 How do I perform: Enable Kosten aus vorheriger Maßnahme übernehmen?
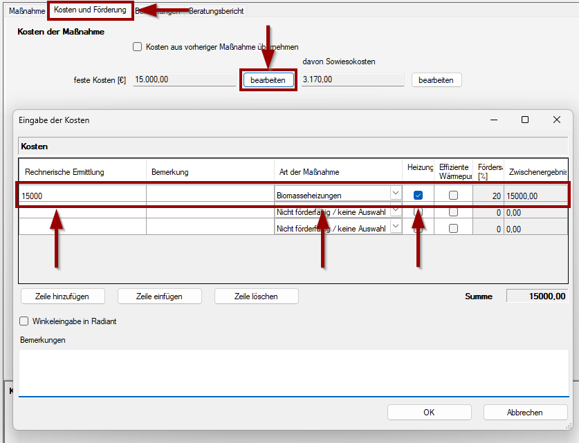[x=137, y=47]
